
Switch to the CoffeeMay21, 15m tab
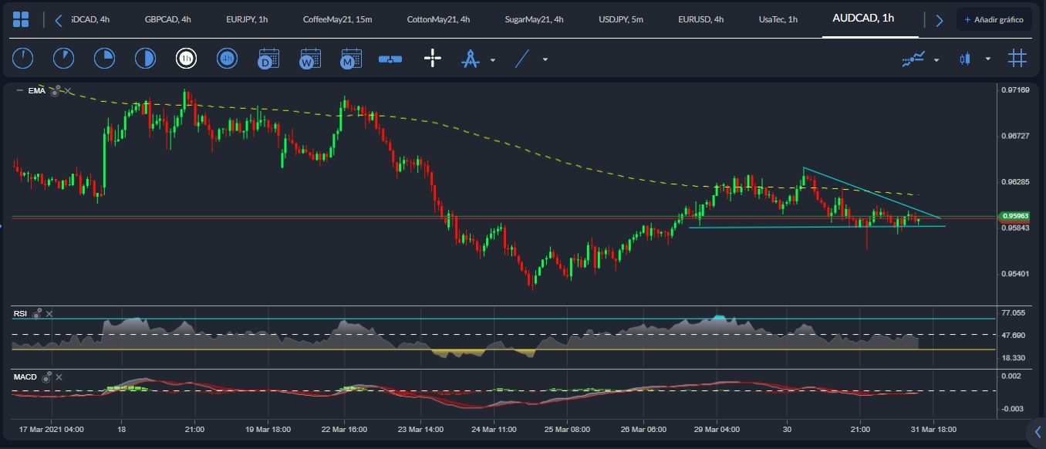click(337, 19)
